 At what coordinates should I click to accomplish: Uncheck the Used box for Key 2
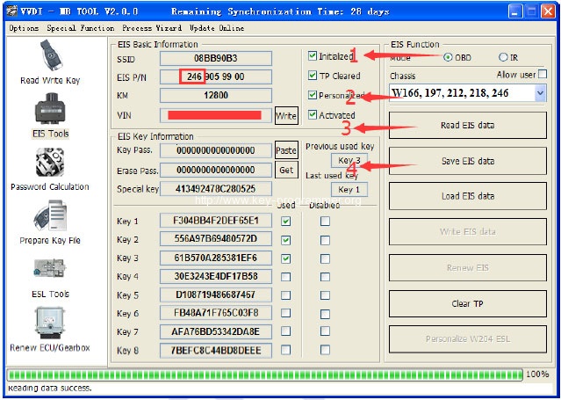pos(285,240)
